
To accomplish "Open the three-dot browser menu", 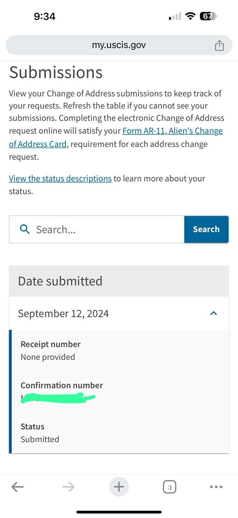I will point(216,487).
